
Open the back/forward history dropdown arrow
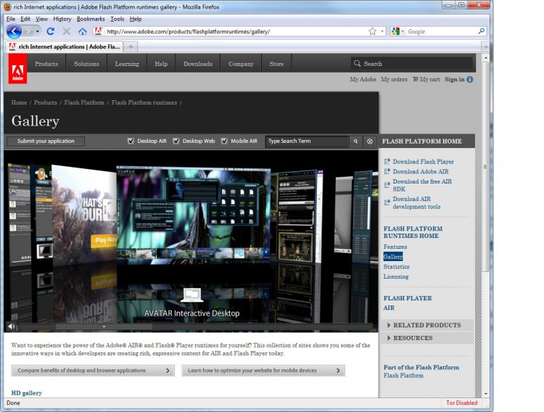(x=37, y=32)
